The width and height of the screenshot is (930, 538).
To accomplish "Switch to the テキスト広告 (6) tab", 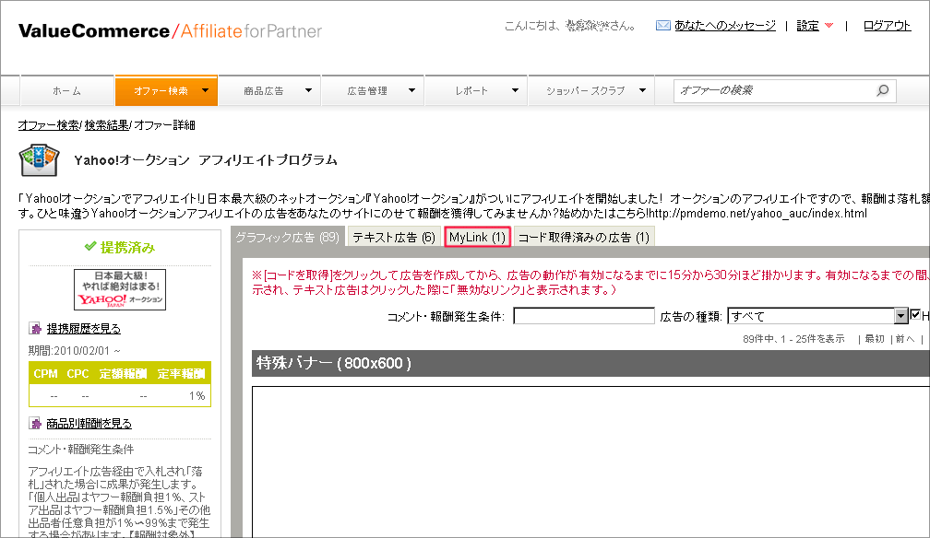I will pyautogui.click(x=394, y=237).
